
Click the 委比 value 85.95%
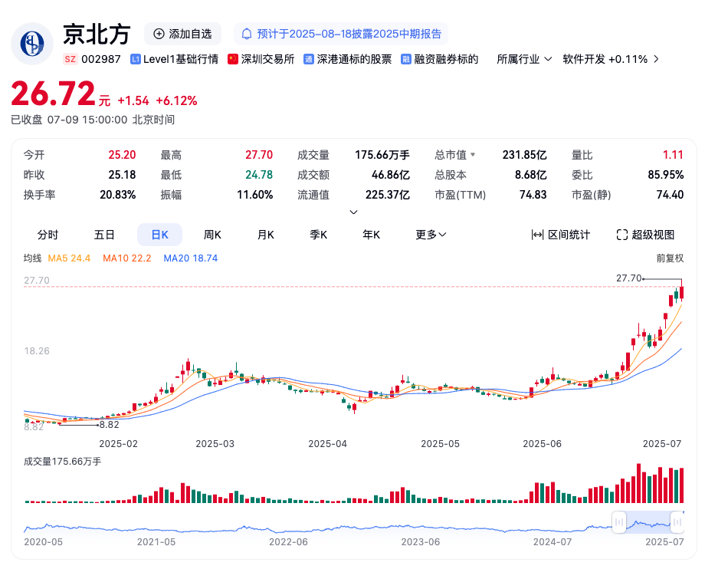pyautogui.click(x=665, y=175)
